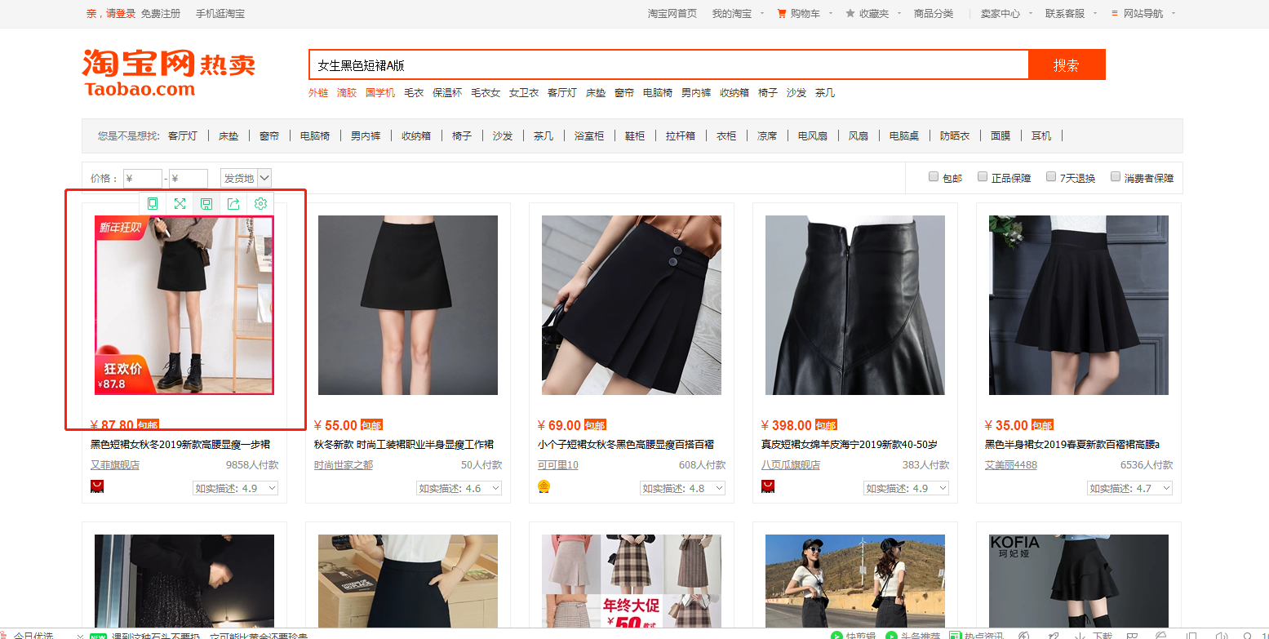Viewport: 1269px width, 639px height.
Task: Expand 如实描述: 4.7 rating dropdown
Action: pyautogui.click(x=1129, y=488)
